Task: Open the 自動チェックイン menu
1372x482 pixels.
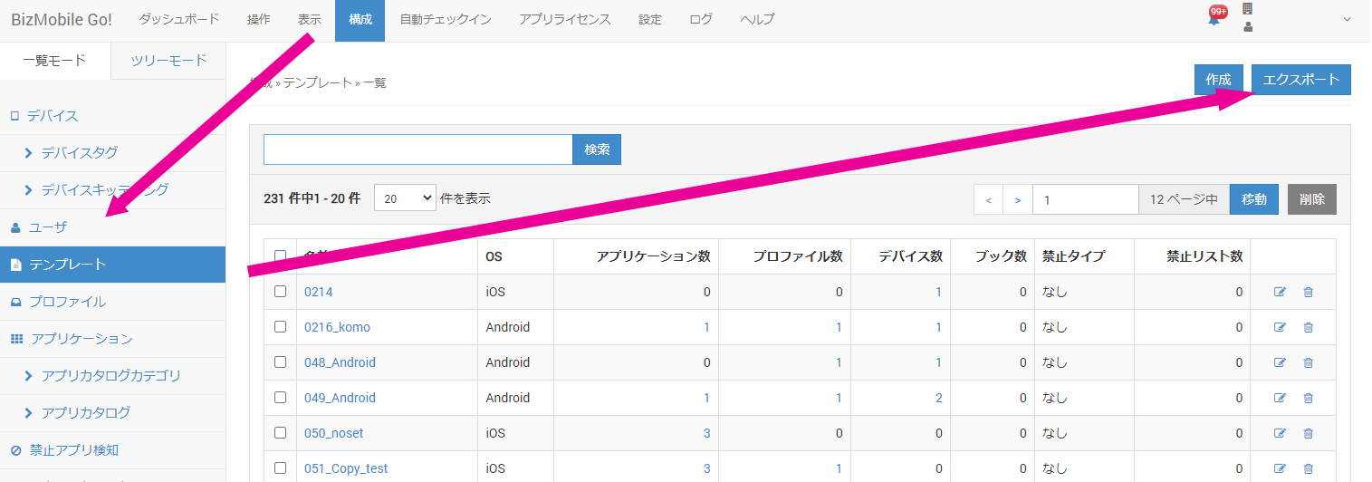Action: 445,20
